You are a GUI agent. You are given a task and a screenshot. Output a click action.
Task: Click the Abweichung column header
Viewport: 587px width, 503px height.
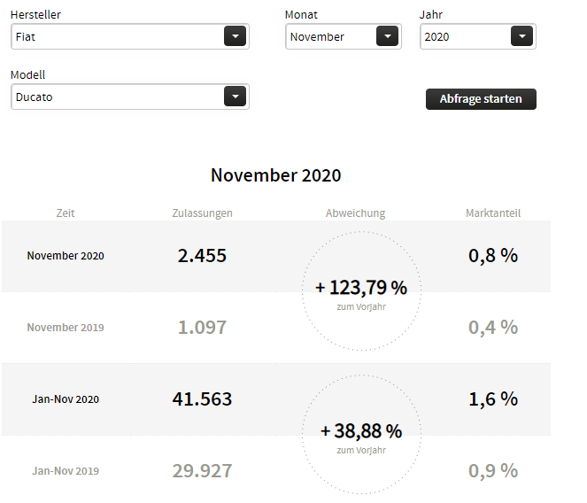pos(355,213)
